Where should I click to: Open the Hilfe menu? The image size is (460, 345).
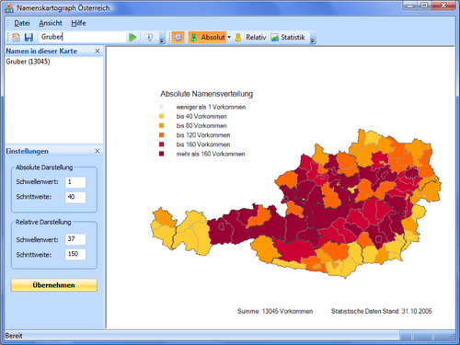coord(78,23)
